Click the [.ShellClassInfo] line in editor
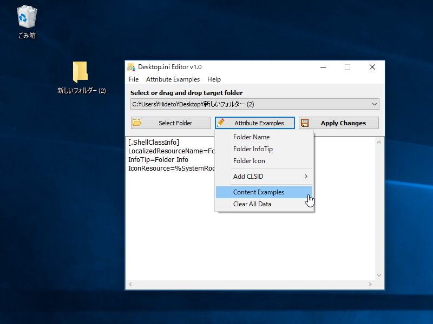The width and height of the screenshot is (433, 324). tap(154, 142)
